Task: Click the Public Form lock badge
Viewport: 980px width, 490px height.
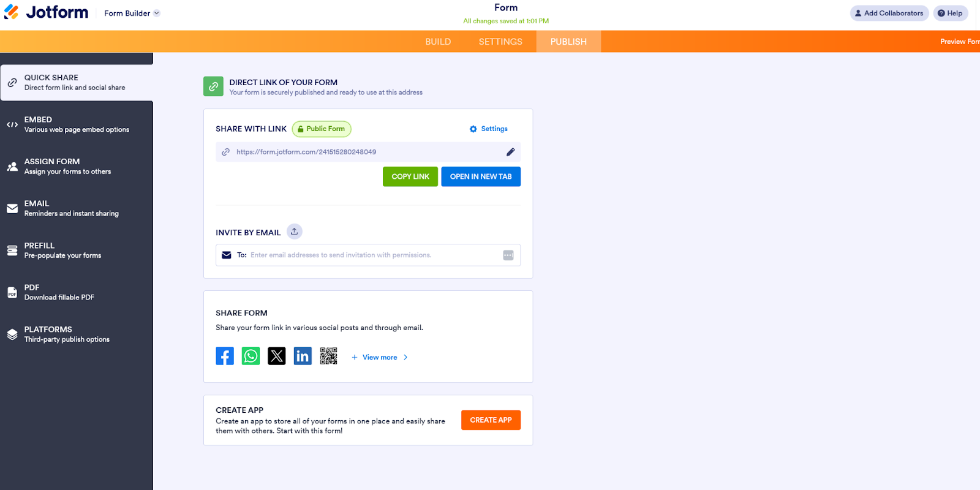Action: tap(322, 129)
